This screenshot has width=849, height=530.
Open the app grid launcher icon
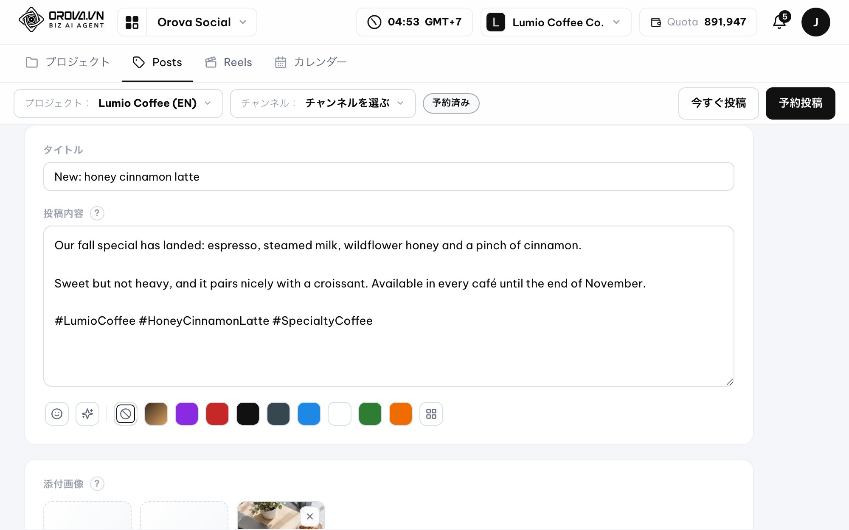click(x=132, y=22)
